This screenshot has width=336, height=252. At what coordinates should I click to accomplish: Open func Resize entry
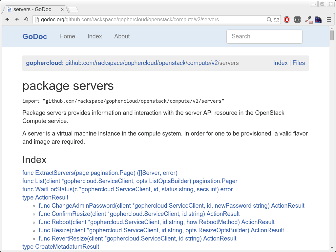tap(161, 230)
